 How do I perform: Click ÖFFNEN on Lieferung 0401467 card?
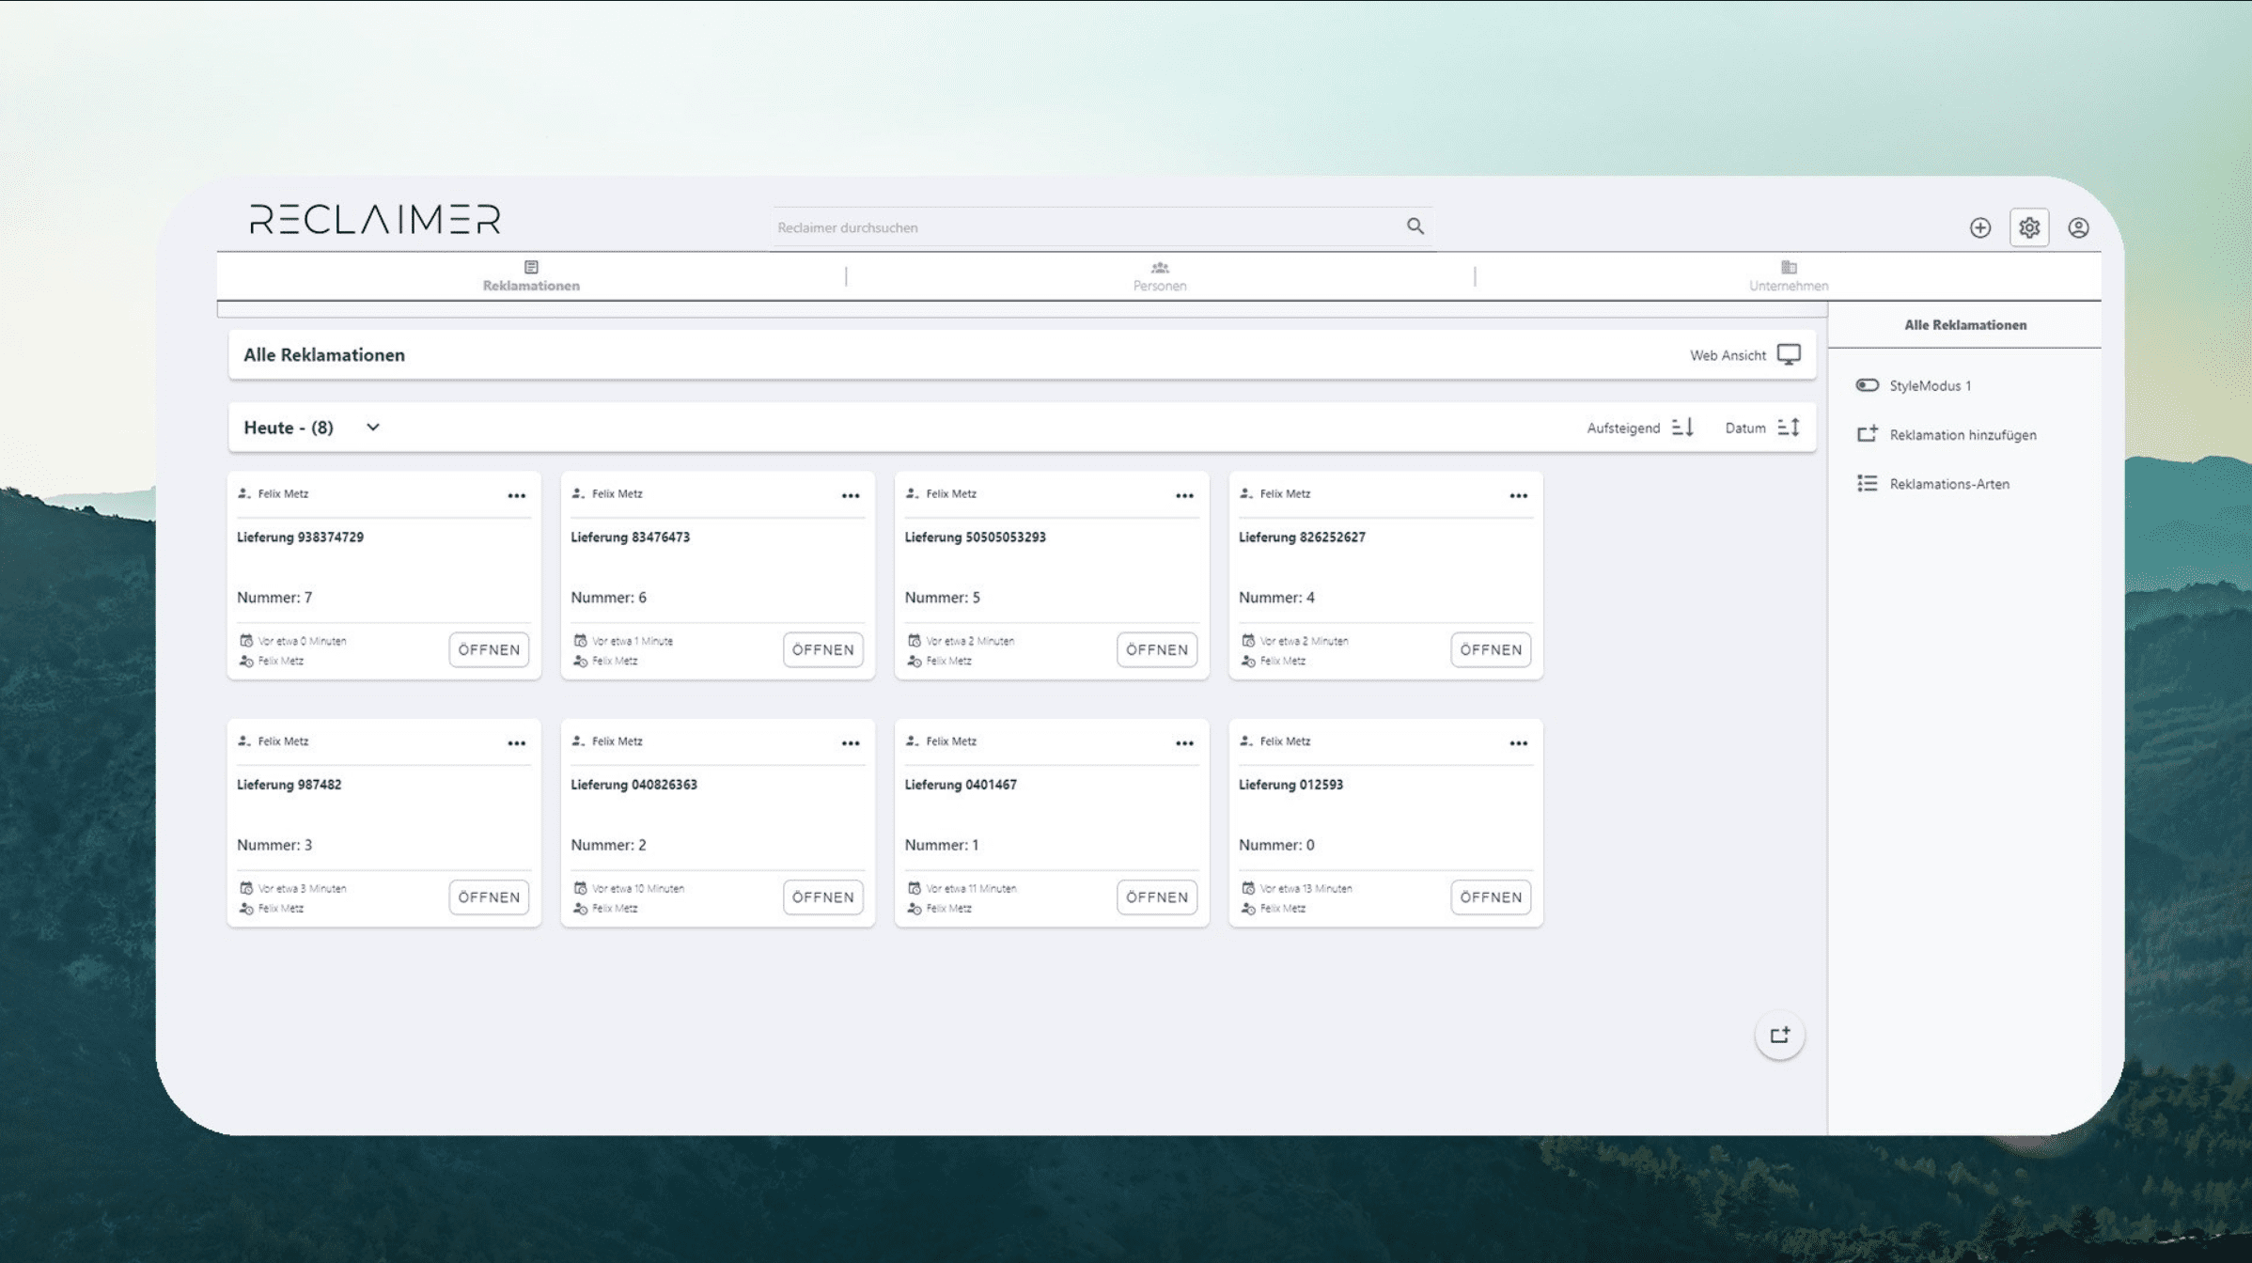click(1156, 897)
